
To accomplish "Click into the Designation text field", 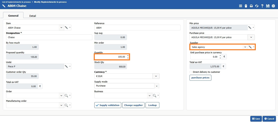I will point(49,37).
